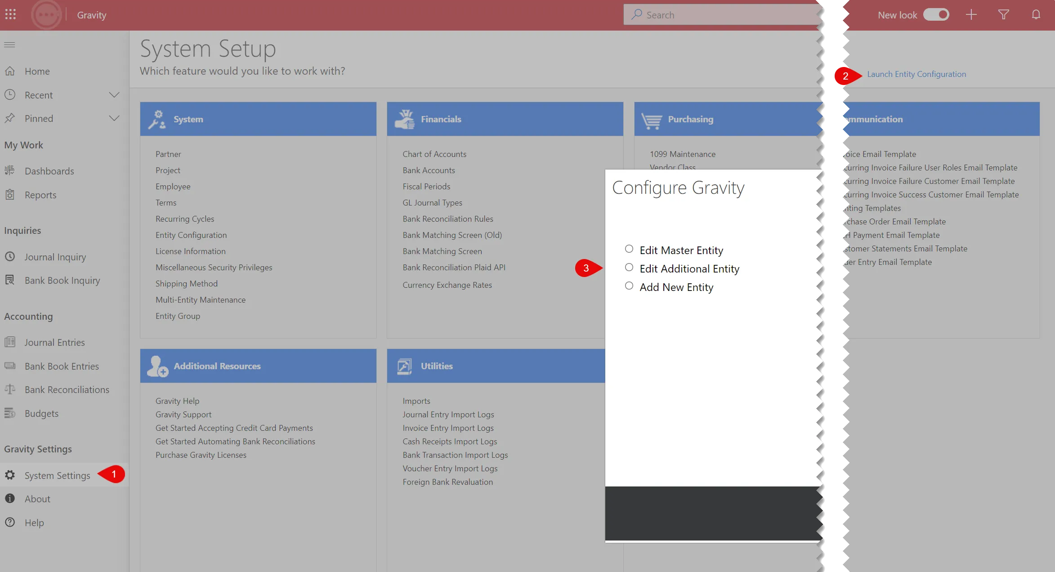Viewport: 1055px width, 572px height.
Task: Open notifications bell icon
Action: coord(1036,15)
